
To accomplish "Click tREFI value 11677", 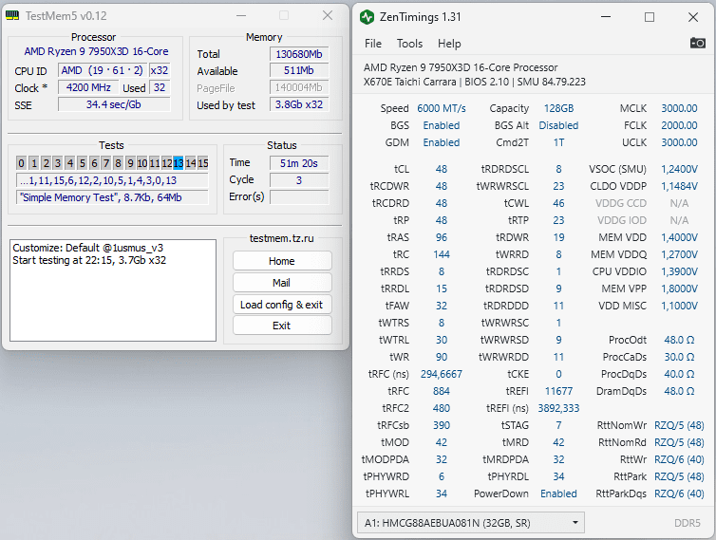I will (558, 391).
